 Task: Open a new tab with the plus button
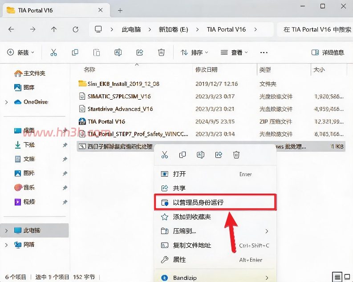point(120,10)
